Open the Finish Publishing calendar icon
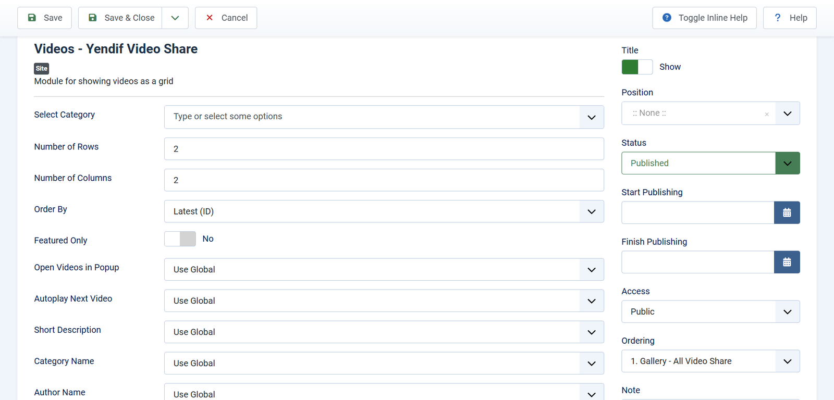 pyautogui.click(x=787, y=262)
